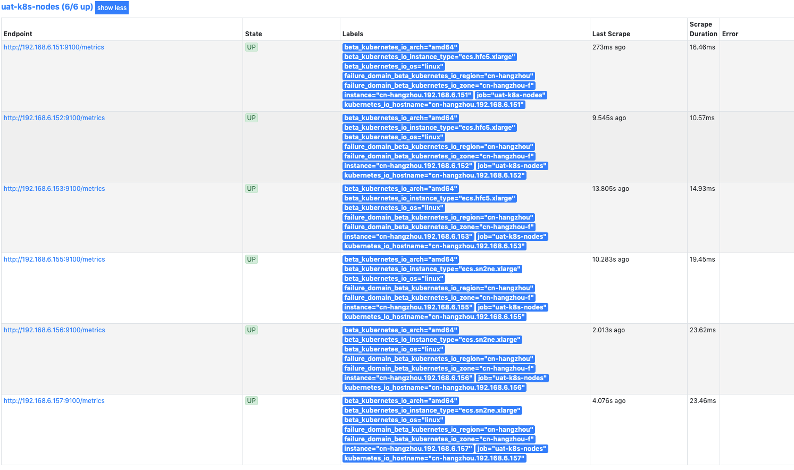Click instance="cn-hangzhou.192.168.6.156" label

[x=408, y=378]
